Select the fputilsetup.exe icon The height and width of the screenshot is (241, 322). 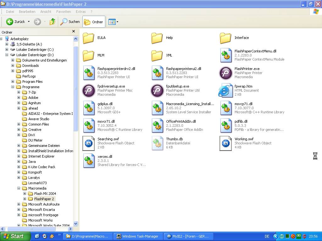coord(157,91)
